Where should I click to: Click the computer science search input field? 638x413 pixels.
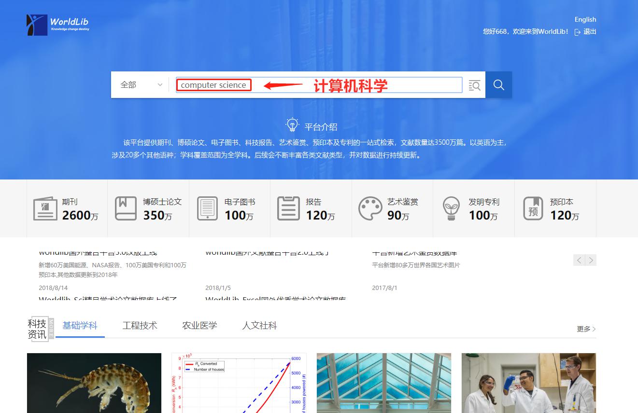319,85
